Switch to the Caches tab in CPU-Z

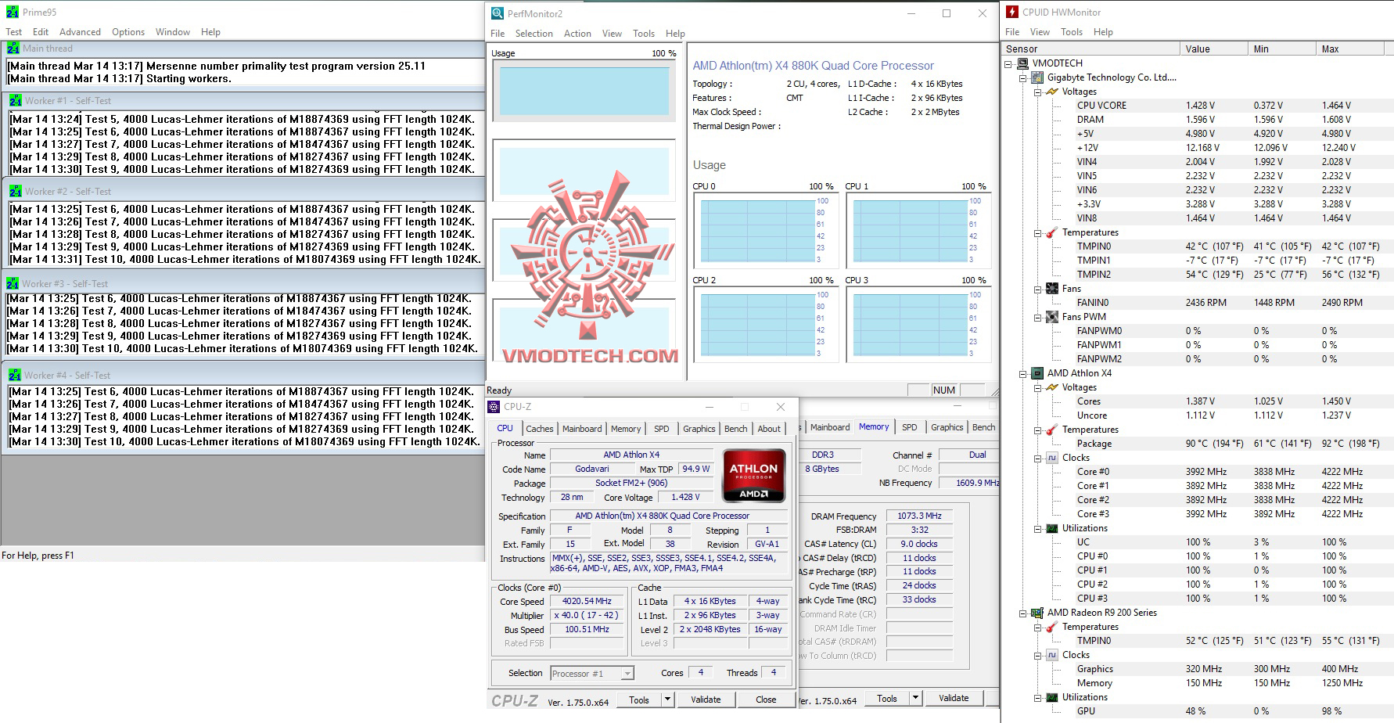(x=540, y=429)
